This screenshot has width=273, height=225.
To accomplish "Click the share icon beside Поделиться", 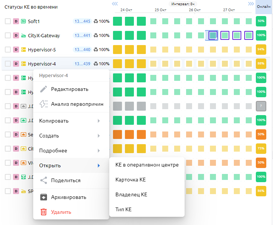I will click(44, 180).
